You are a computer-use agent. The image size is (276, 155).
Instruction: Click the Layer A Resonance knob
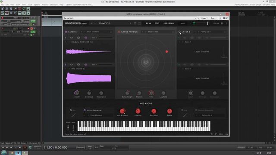pyautogui.click(x=101, y=93)
